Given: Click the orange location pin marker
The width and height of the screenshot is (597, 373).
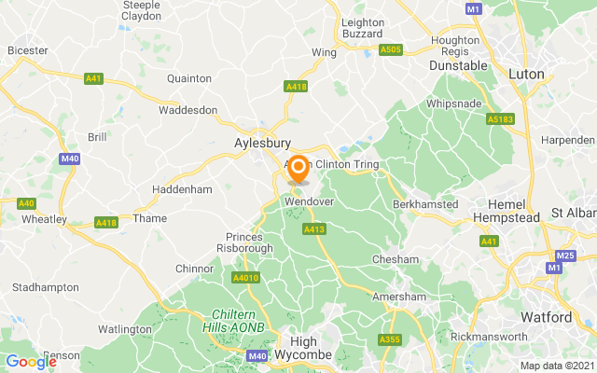Looking at the screenshot, I should point(298,170).
